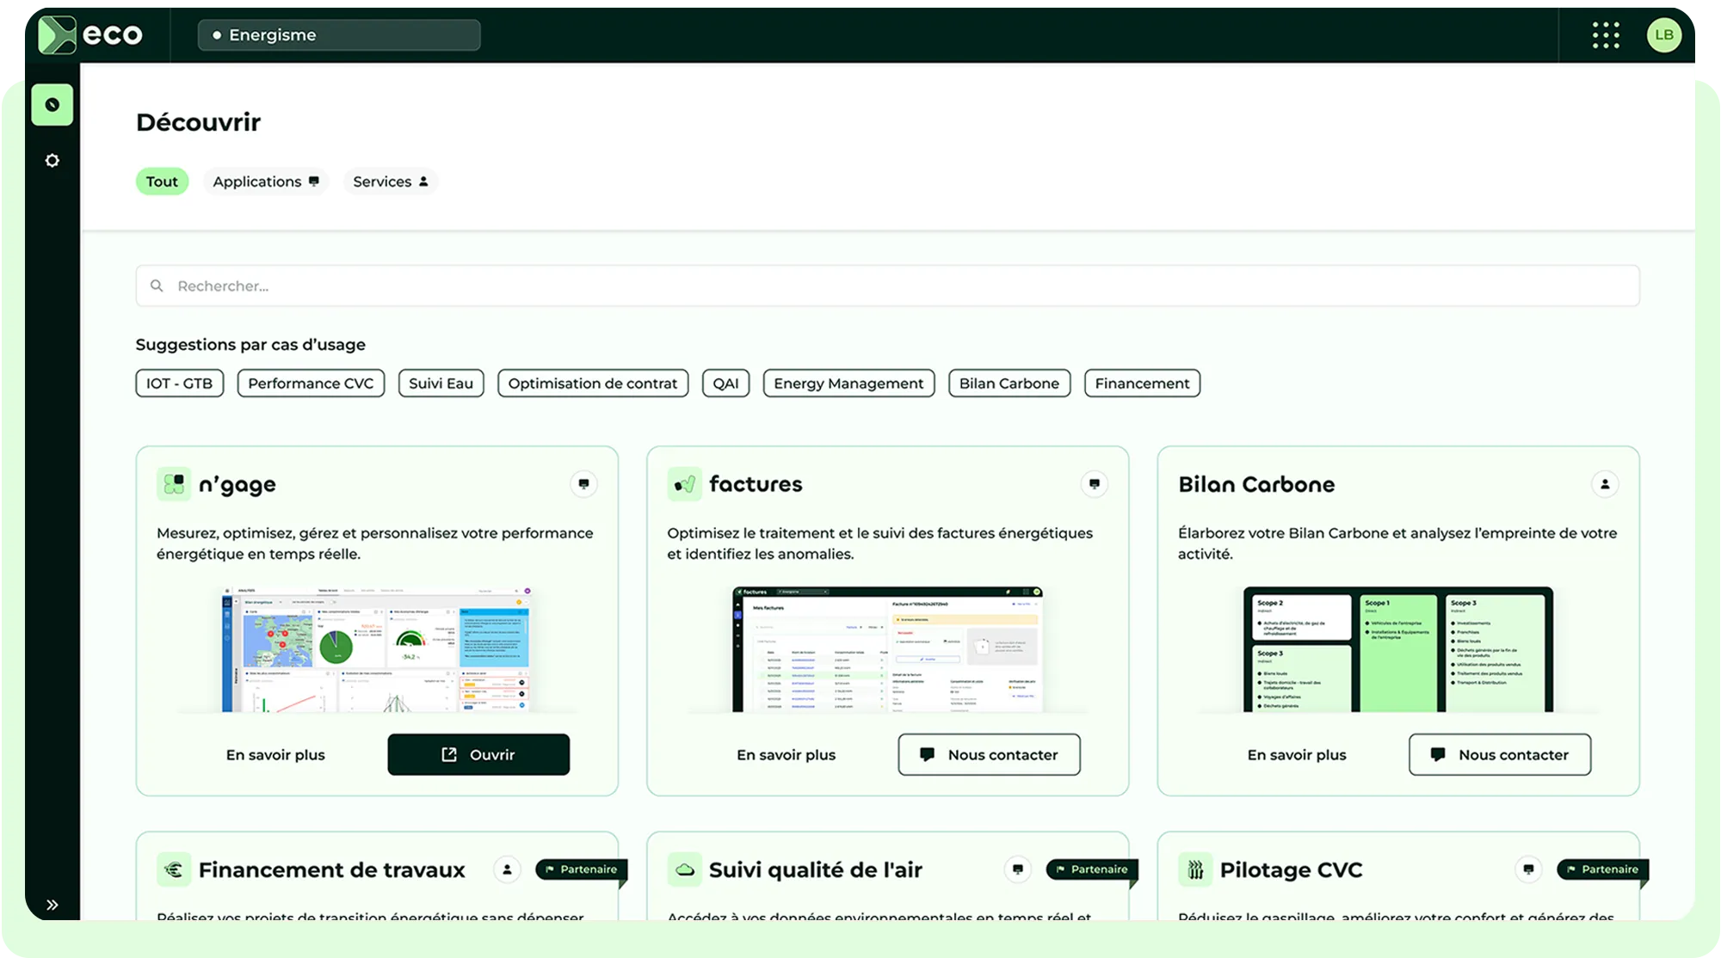
Task: Filter by IOT - GTB suggestion
Action: [x=179, y=384]
